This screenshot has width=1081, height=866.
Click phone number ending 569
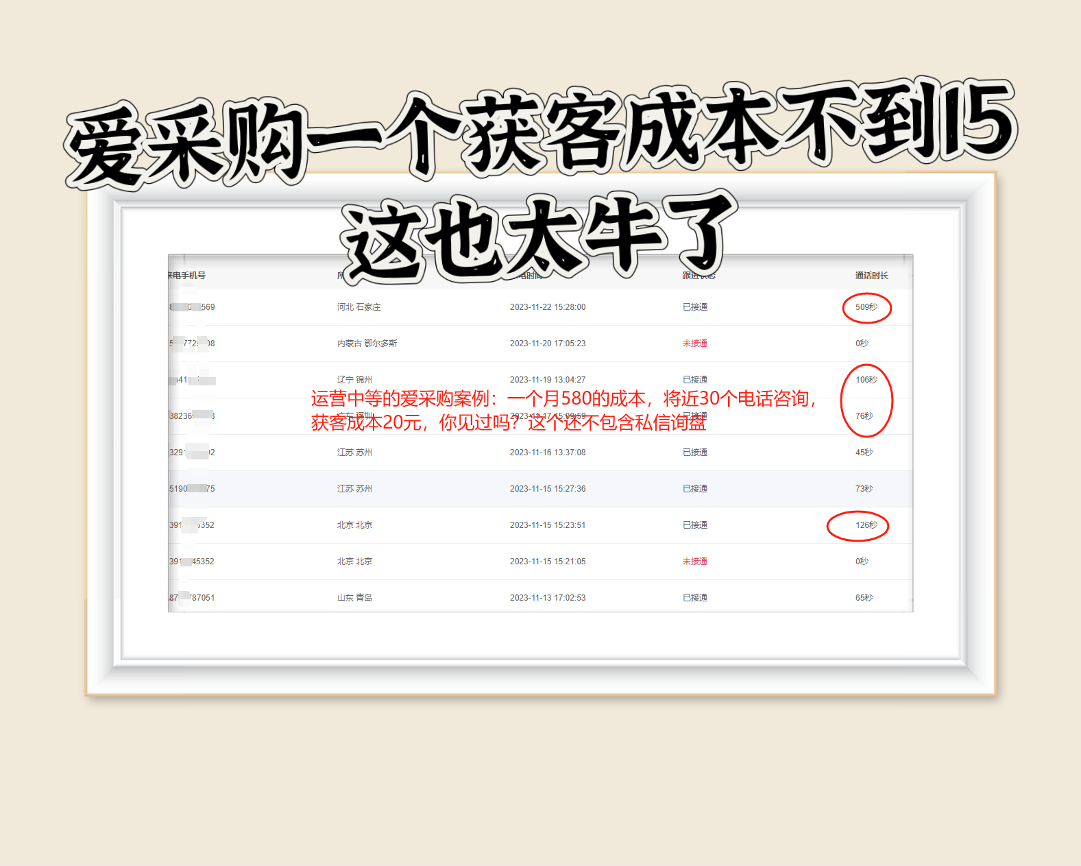192,307
